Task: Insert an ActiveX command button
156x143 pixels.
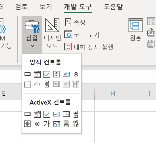Action: [28, 114]
